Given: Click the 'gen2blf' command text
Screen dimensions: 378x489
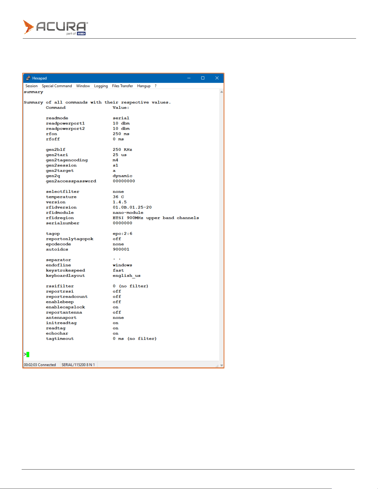Looking at the screenshot, I should 56,150.
